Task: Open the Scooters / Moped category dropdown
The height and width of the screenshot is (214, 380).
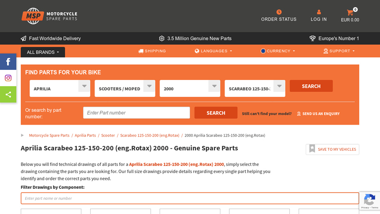Action: pos(125,88)
